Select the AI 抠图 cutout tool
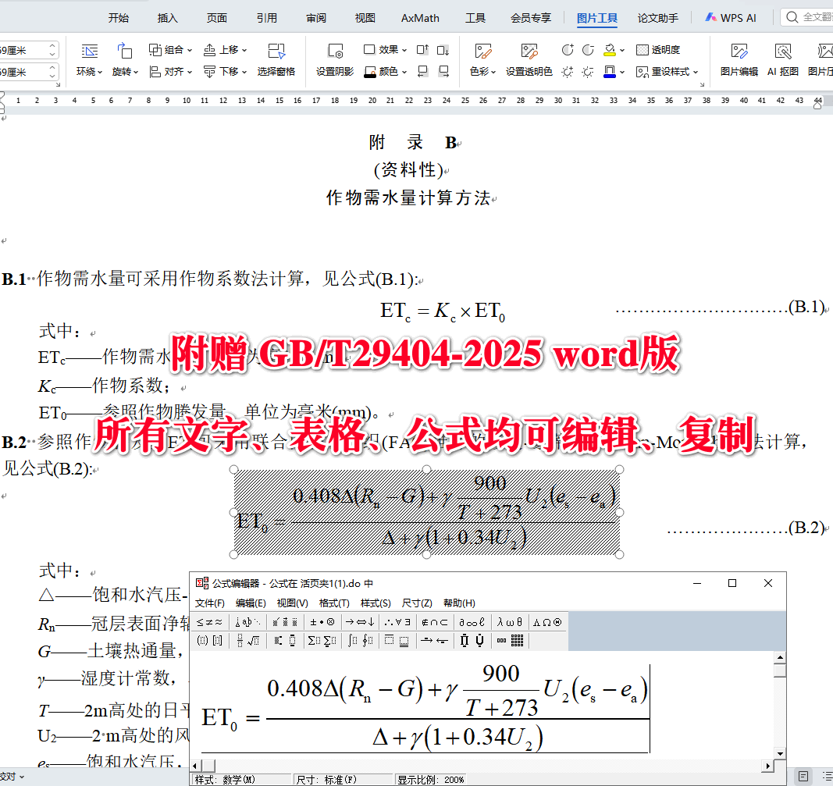 point(782,59)
